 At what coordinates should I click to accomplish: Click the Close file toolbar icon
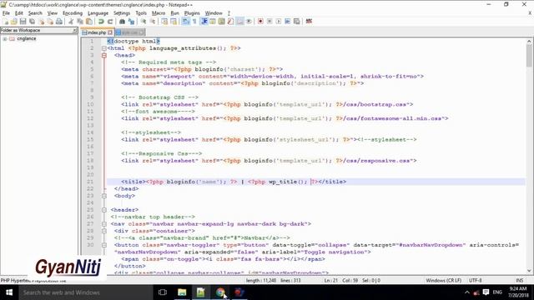[x=41, y=22]
